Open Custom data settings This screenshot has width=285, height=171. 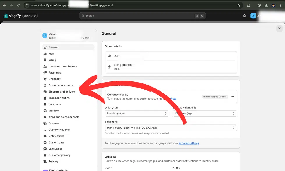click(x=56, y=142)
